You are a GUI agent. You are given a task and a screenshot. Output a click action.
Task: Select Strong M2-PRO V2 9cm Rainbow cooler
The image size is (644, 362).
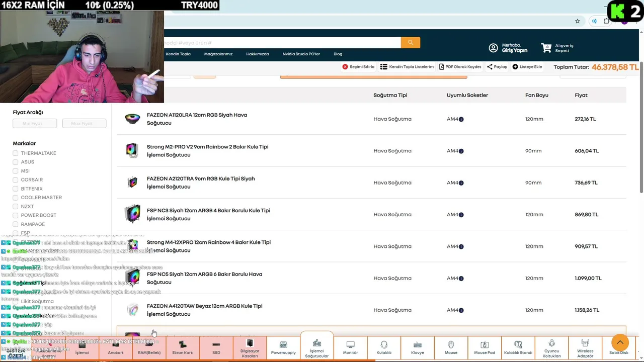point(207,151)
